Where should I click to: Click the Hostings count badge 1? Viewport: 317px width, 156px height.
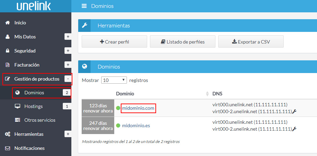pyautogui.click(x=67, y=106)
